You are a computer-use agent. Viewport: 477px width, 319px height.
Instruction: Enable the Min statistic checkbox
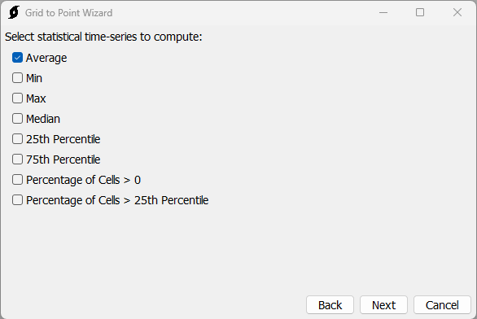coord(17,78)
